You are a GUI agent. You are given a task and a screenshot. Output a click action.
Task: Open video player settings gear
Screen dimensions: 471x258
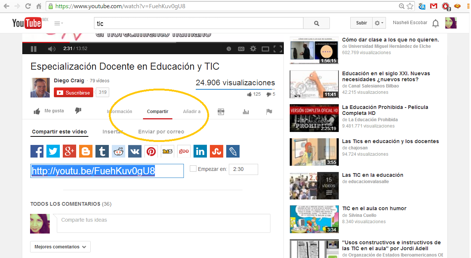click(x=253, y=49)
